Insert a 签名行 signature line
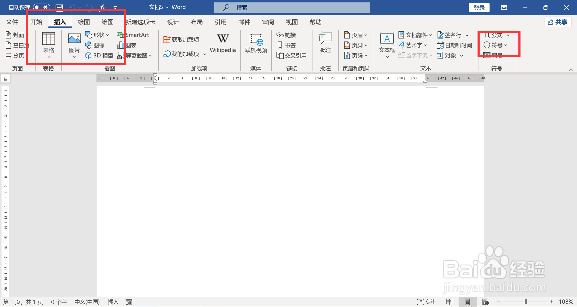This screenshot has width=577, height=307. click(x=453, y=35)
